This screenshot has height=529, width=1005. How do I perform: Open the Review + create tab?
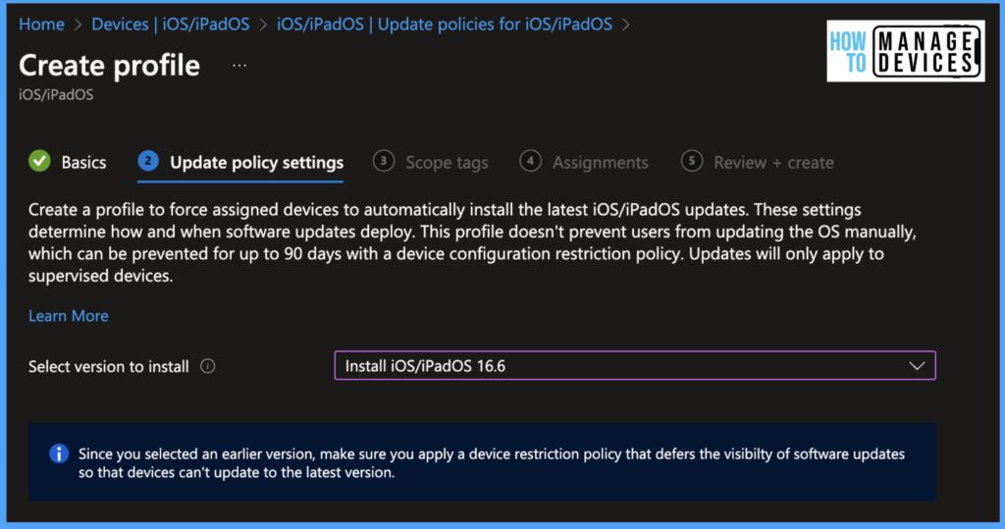(x=757, y=162)
